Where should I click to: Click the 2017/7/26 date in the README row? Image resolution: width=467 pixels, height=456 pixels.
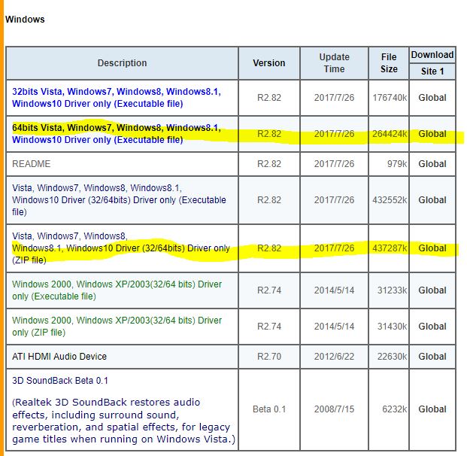pyautogui.click(x=334, y=163)
